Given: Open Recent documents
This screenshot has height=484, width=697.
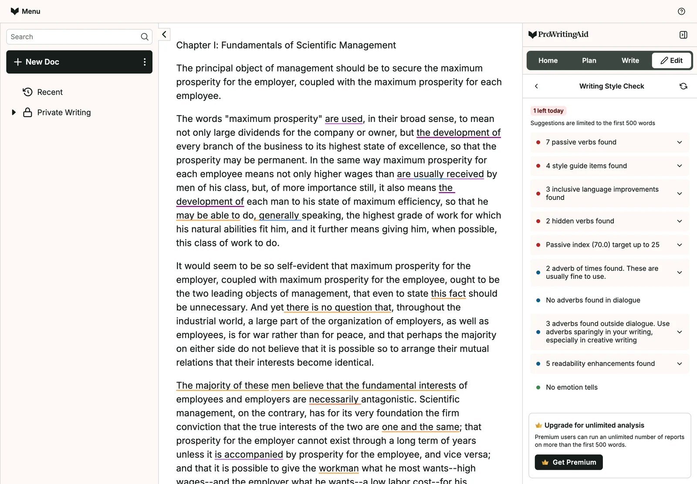Looking at the screenshot, I should click(x=50, y=92).
